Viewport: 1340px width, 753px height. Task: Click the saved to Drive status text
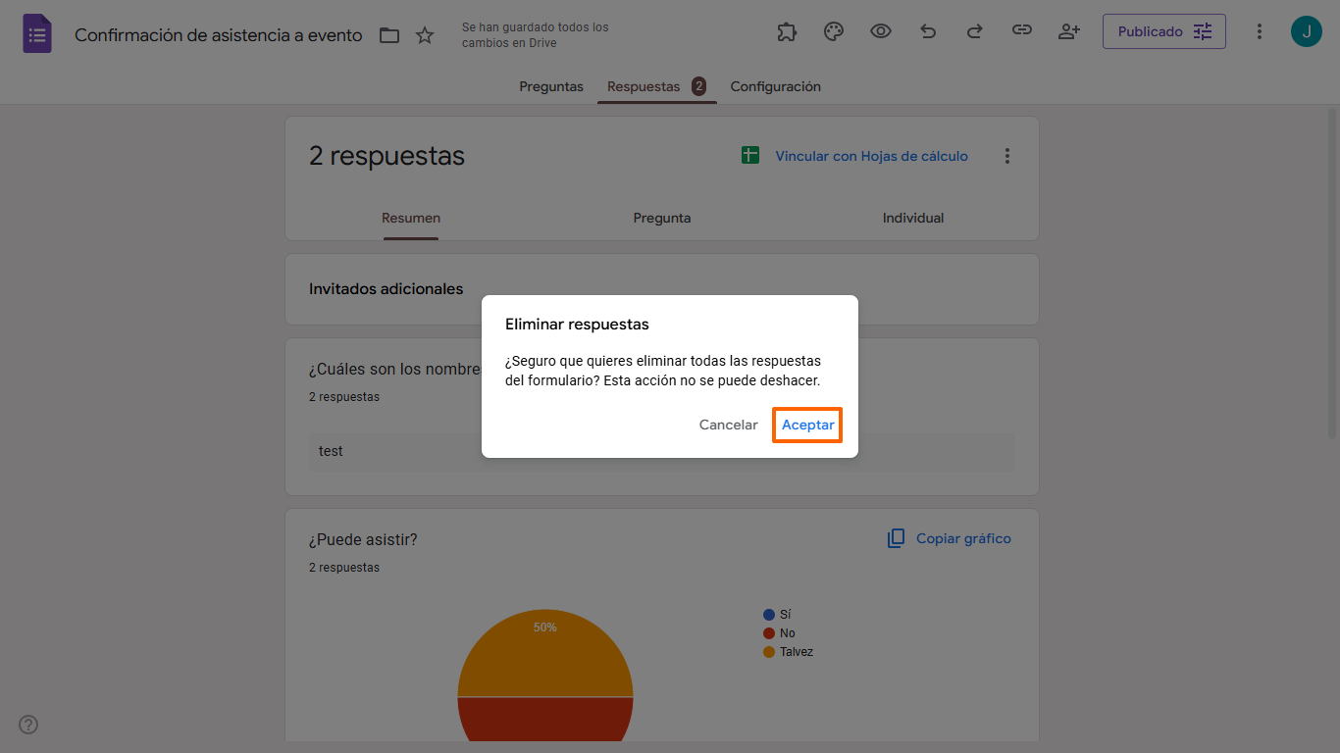pos(536,35)
